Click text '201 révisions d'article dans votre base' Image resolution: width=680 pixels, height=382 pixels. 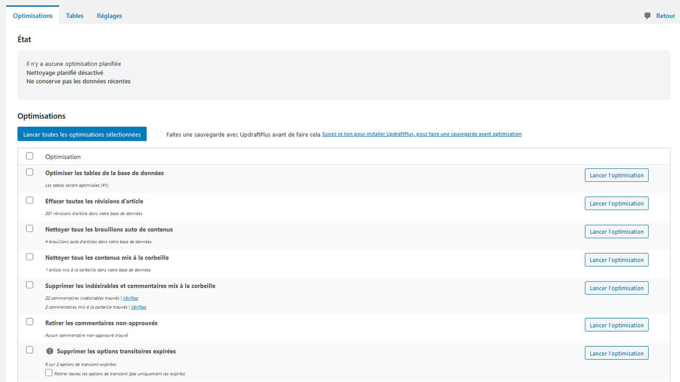point(94,214)
